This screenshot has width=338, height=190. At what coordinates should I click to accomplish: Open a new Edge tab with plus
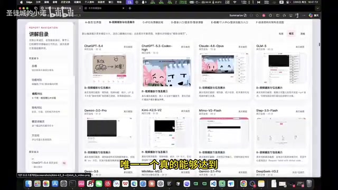130,8
